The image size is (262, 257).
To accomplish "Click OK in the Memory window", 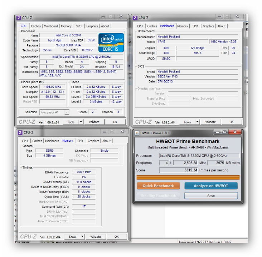I will click(116, 237).
